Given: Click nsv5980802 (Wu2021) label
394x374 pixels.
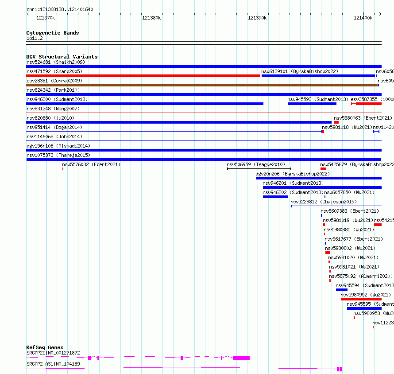Looking at the screenshot, I should coord(350,248).
